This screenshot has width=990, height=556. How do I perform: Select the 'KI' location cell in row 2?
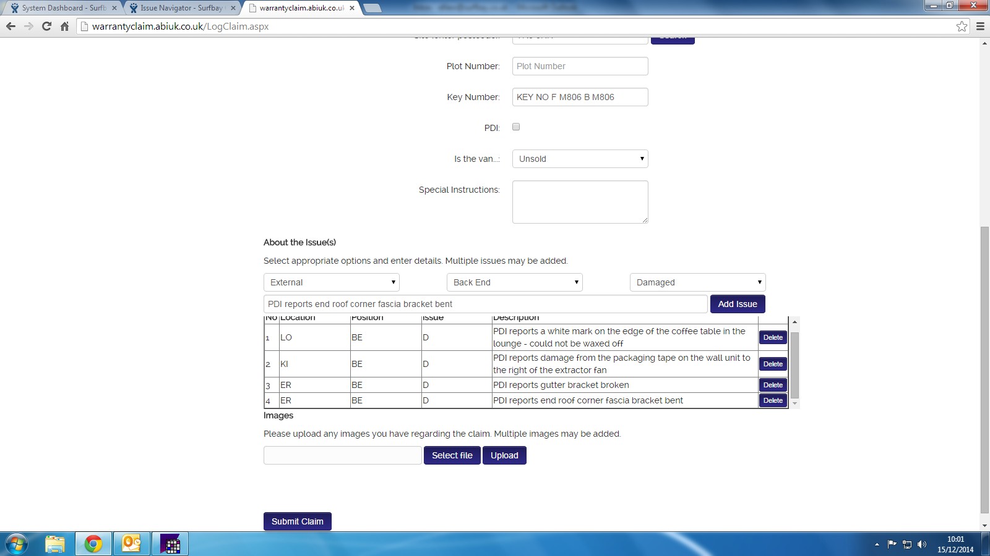[x=314, y=364]
